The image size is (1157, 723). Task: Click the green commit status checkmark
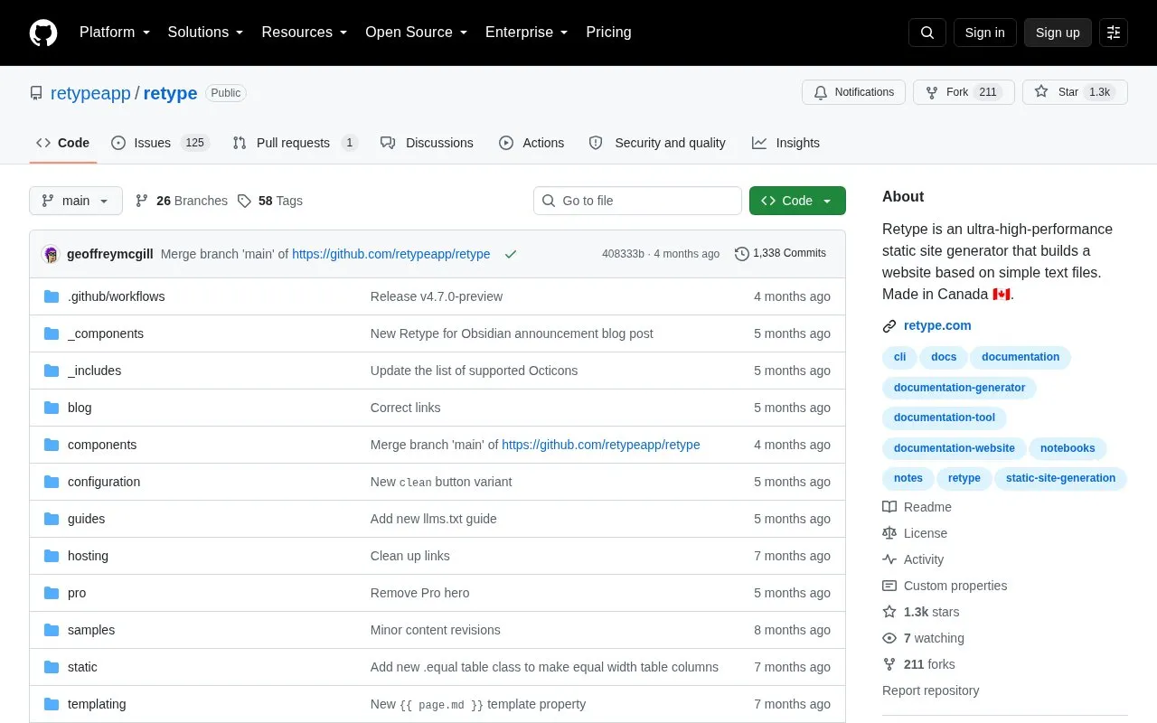pos(511,254)
